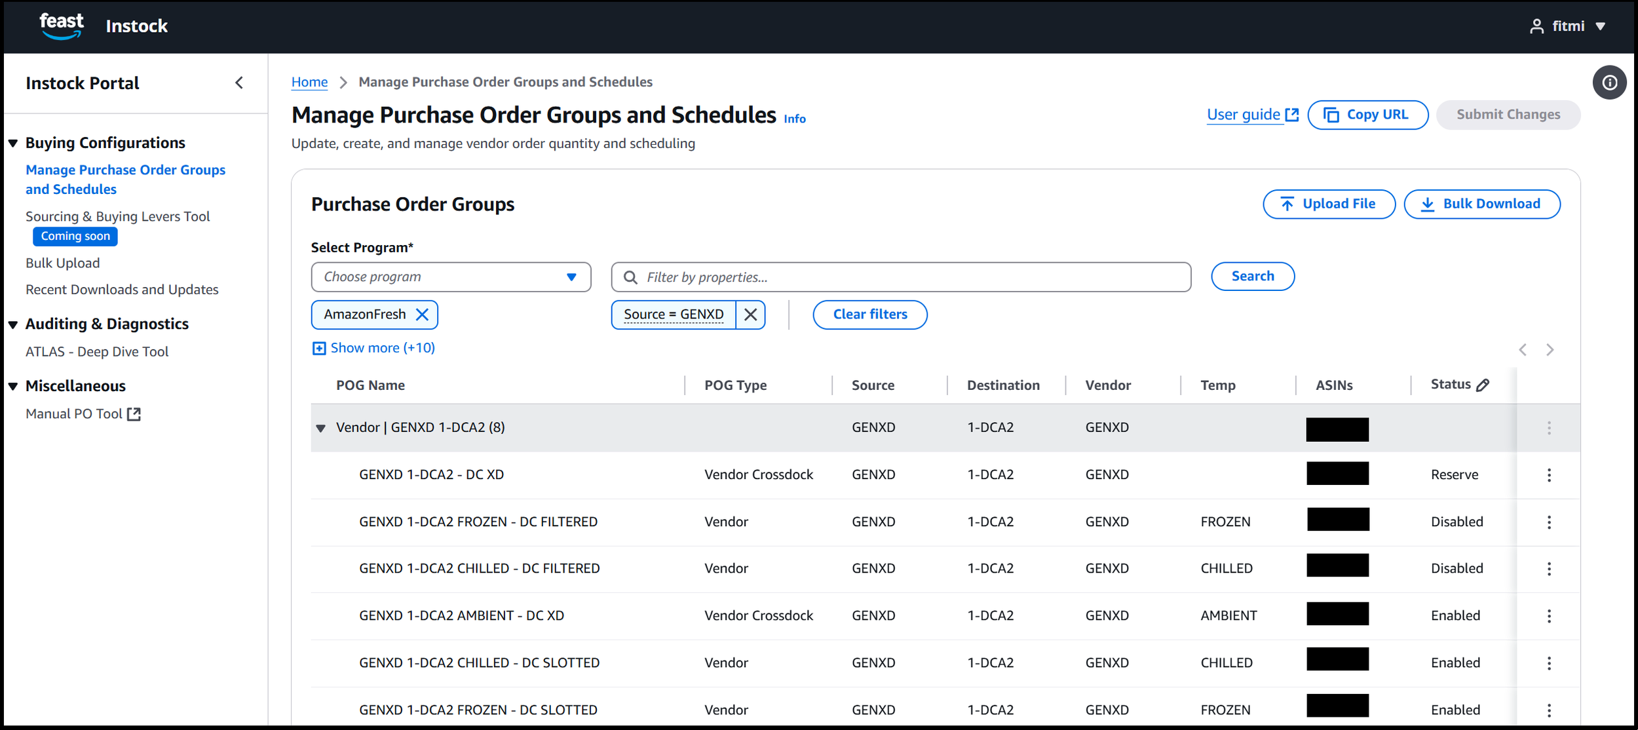Screen dimensions: 1638x730
Task: Collapse the Instock Portal sidebar chevron
Action: [239, 83]
